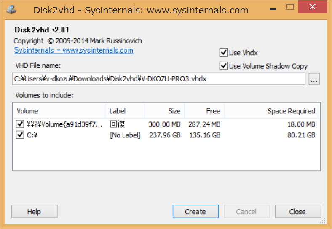Toggle the Use Volume Shadow Copy checkbox
This screenshot has height=229, width=332.
point(223,66)
